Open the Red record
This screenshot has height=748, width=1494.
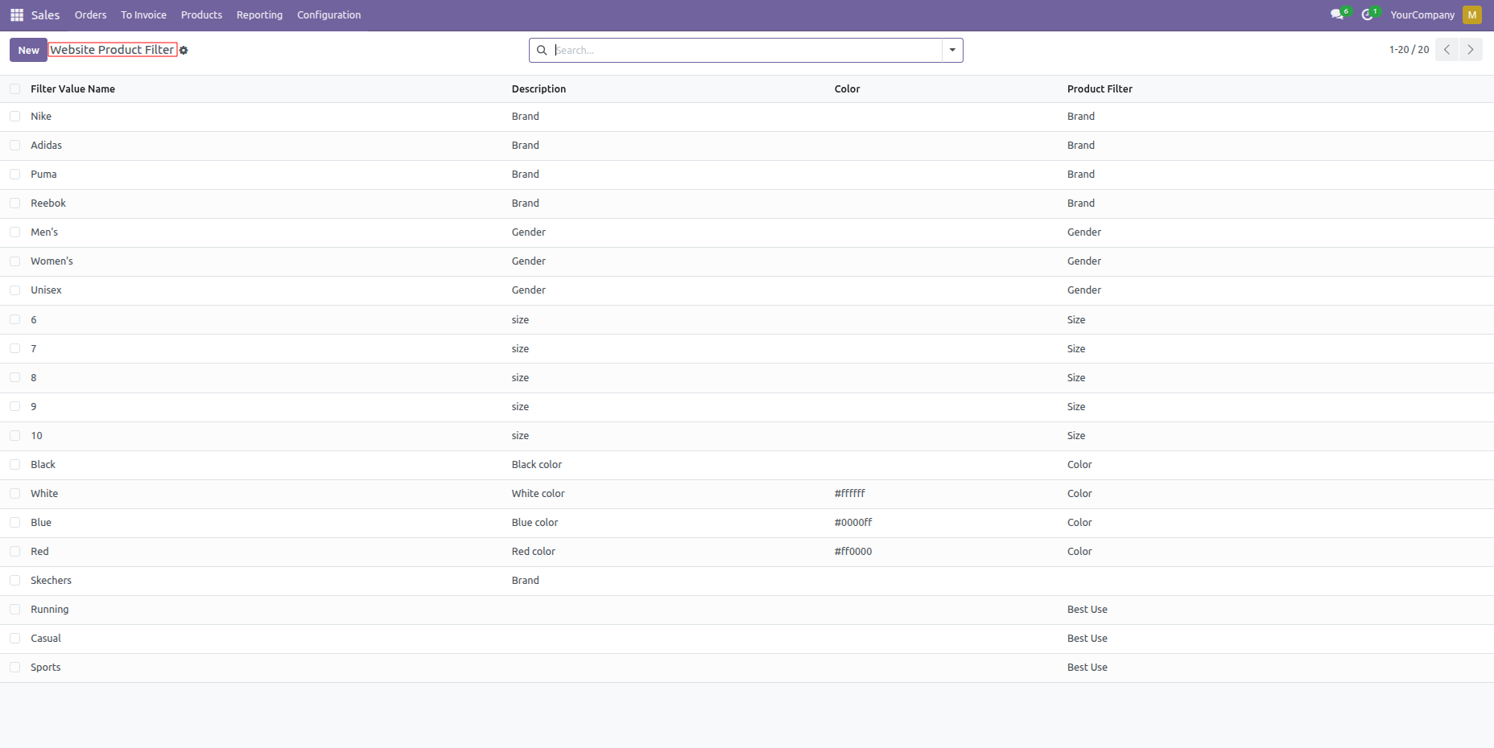[x=39, y=552]
